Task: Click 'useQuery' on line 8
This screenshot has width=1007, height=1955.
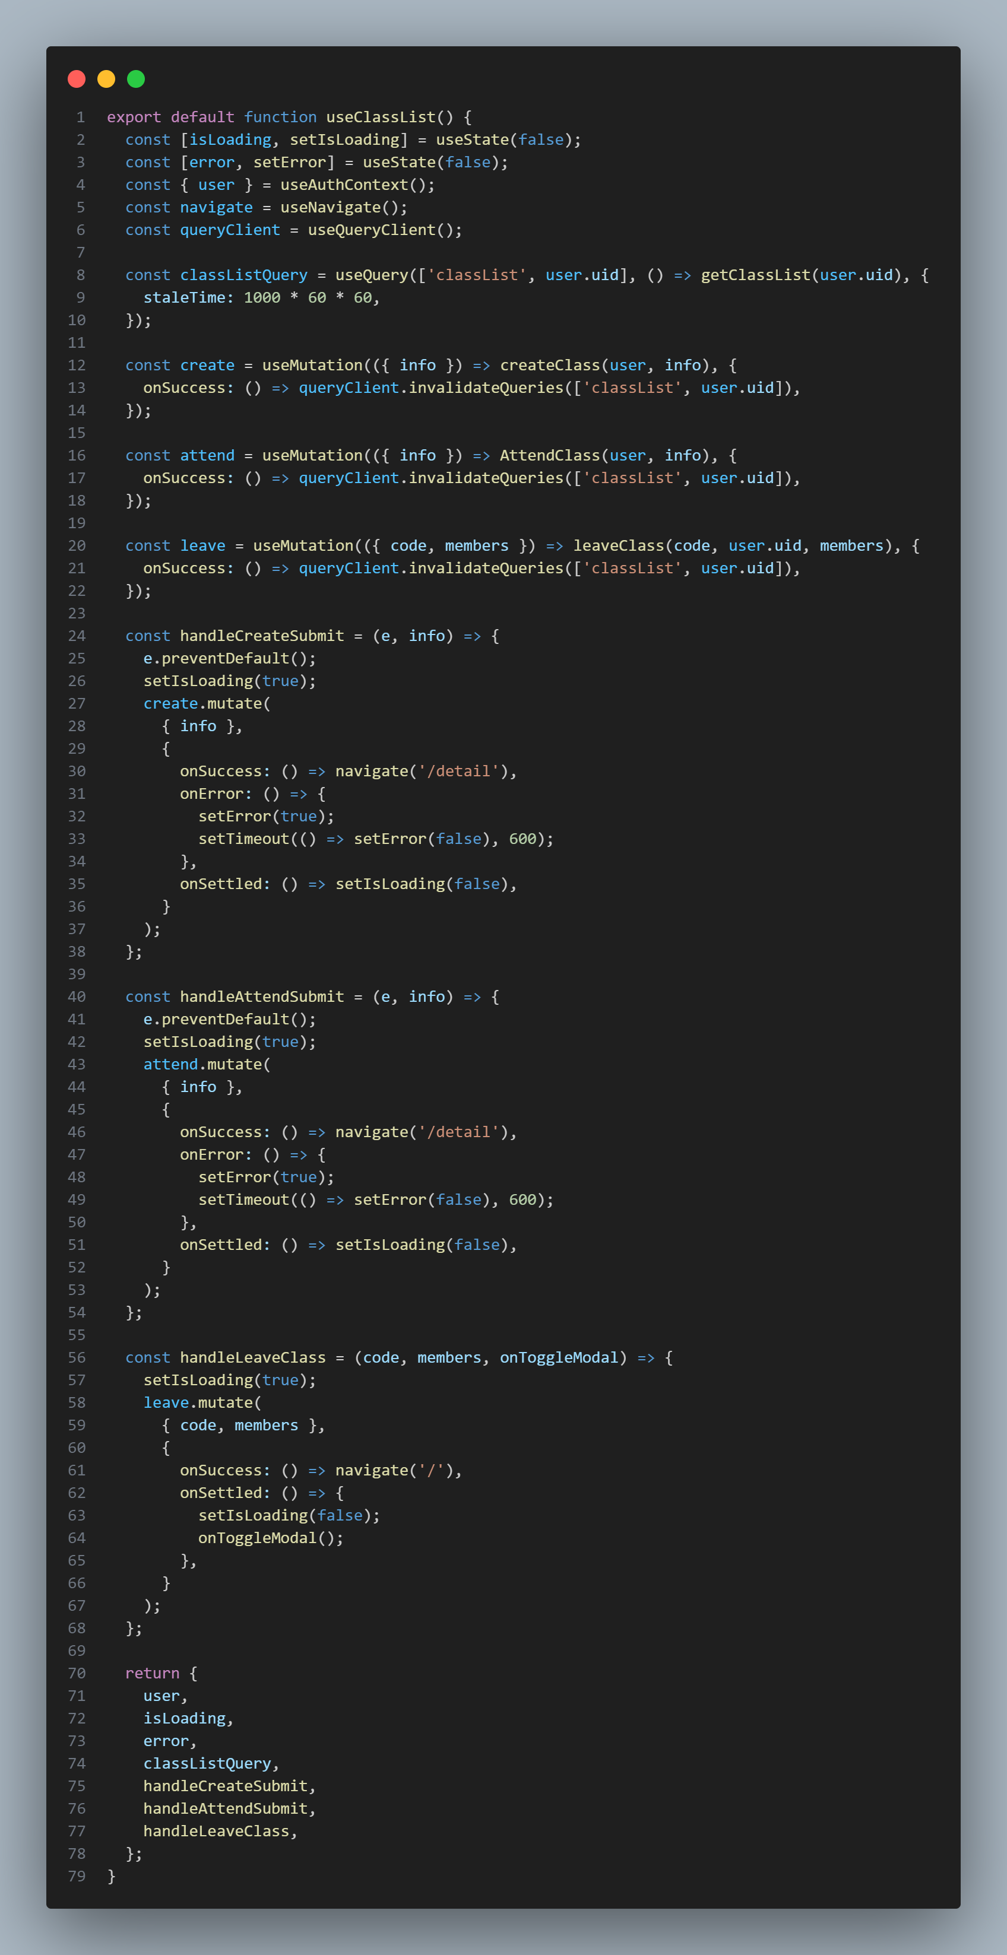Action: pyautogui.click(x=372, y=275)
